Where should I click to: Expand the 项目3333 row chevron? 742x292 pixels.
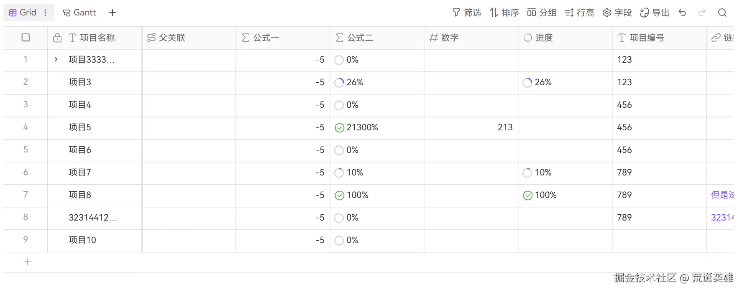coord(56,60)
